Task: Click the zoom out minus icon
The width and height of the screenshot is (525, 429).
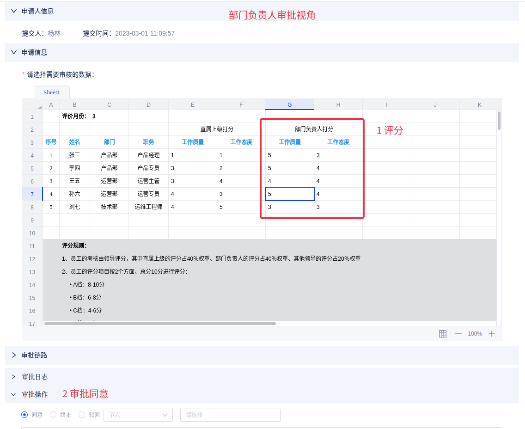Action: (x=458, y=334)
